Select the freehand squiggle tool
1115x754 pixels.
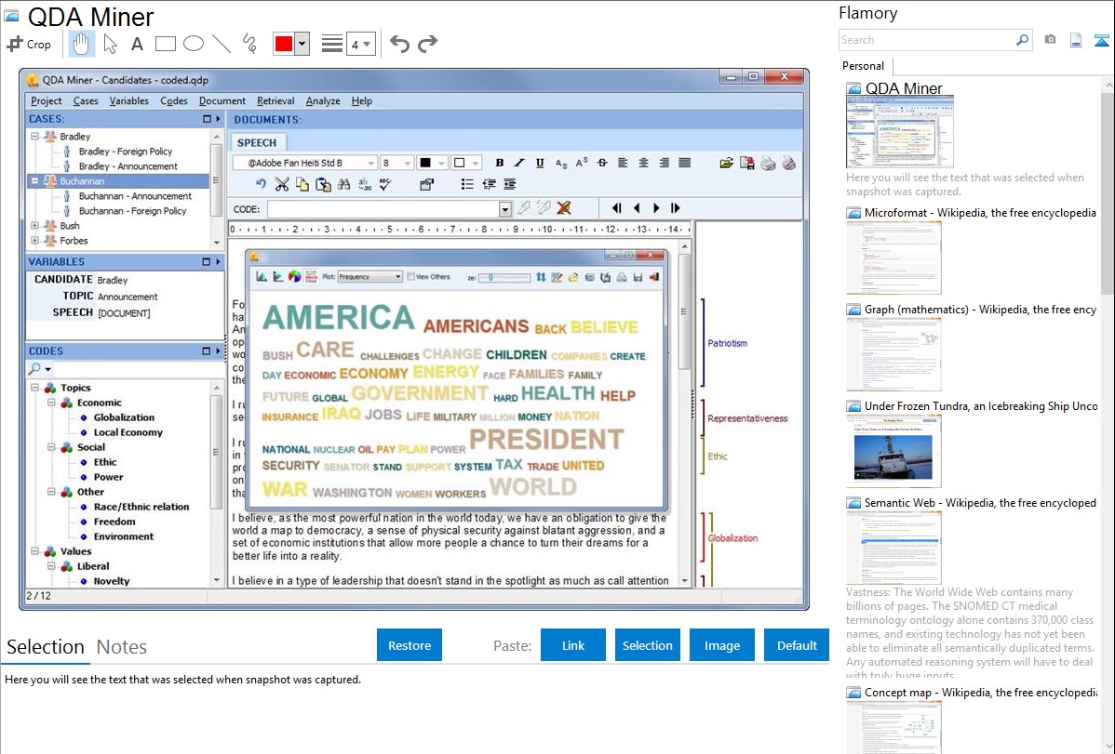[249, 44]
